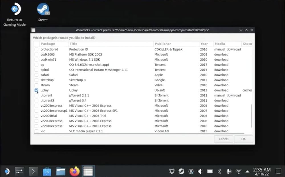Close the Winetricks window
285x177 pixels.
(x=252, y=30)
